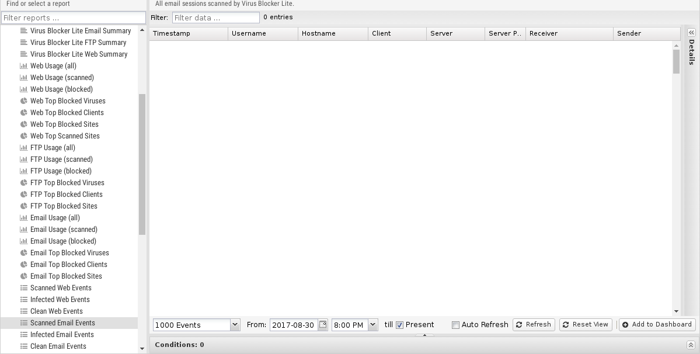Image resolution: width=700 pixels, height=354 pixels.
Task: Click the summary icon for Virus Blocker Lite FTP Summary
Action: point(24,43)
